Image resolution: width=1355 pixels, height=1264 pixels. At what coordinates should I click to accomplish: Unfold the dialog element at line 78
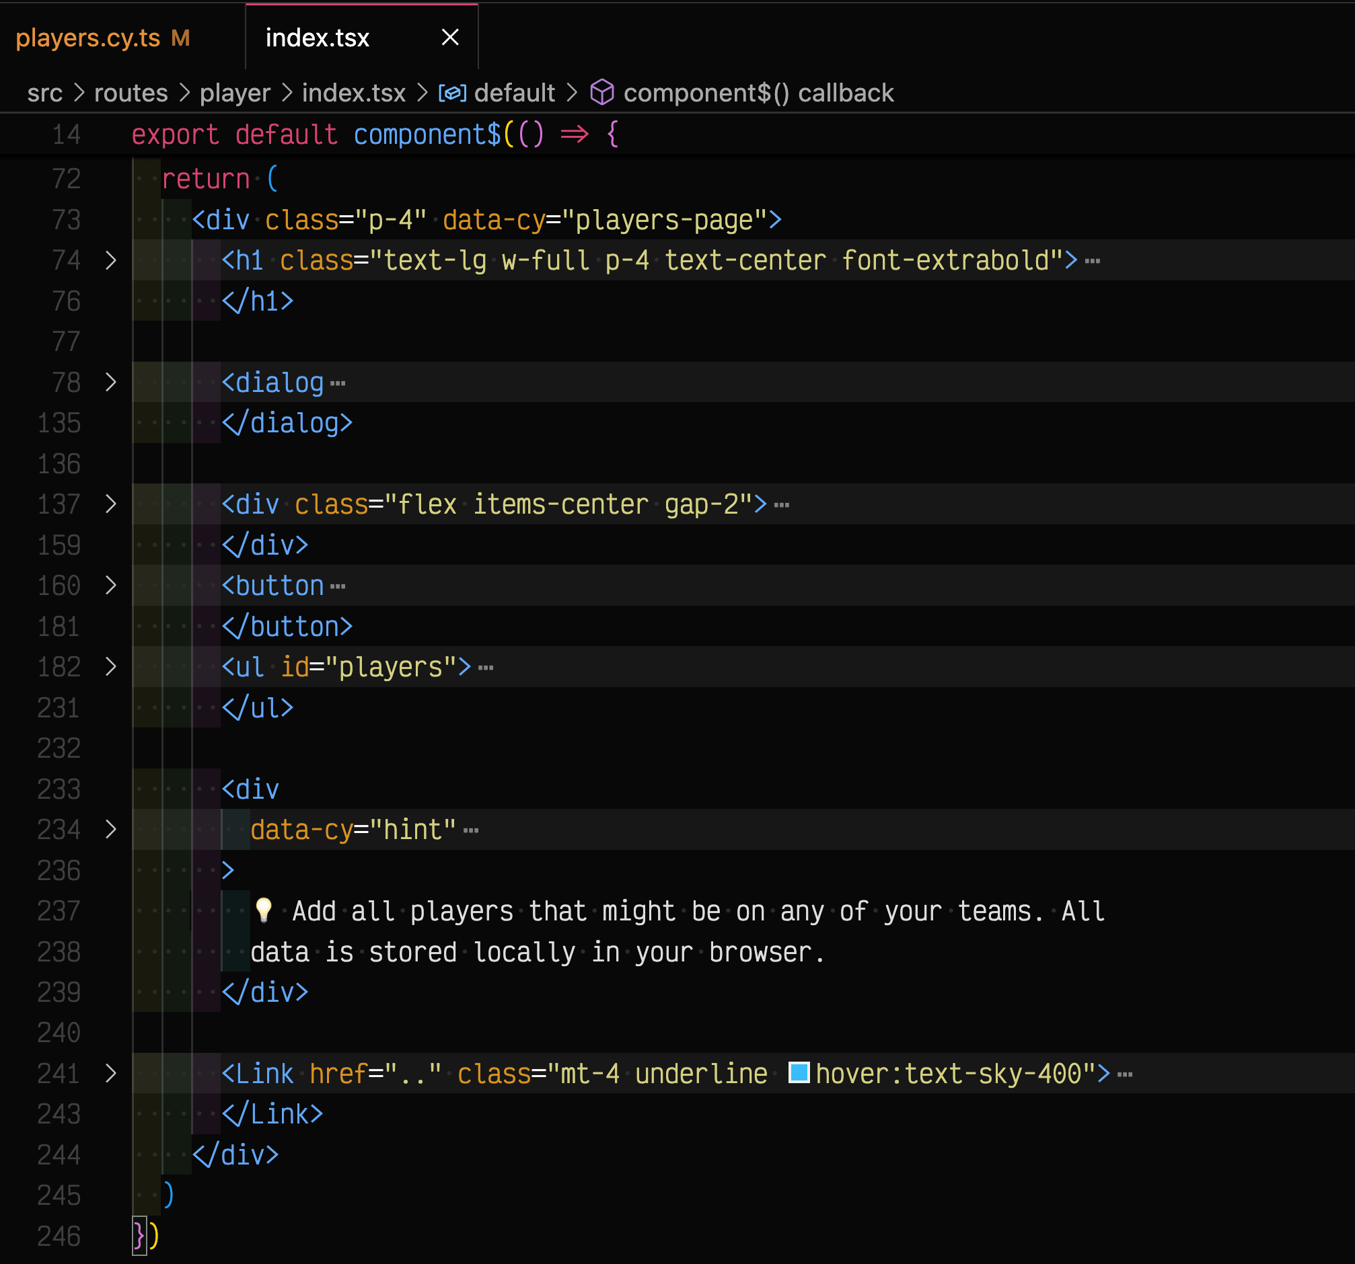click(110, 382)
